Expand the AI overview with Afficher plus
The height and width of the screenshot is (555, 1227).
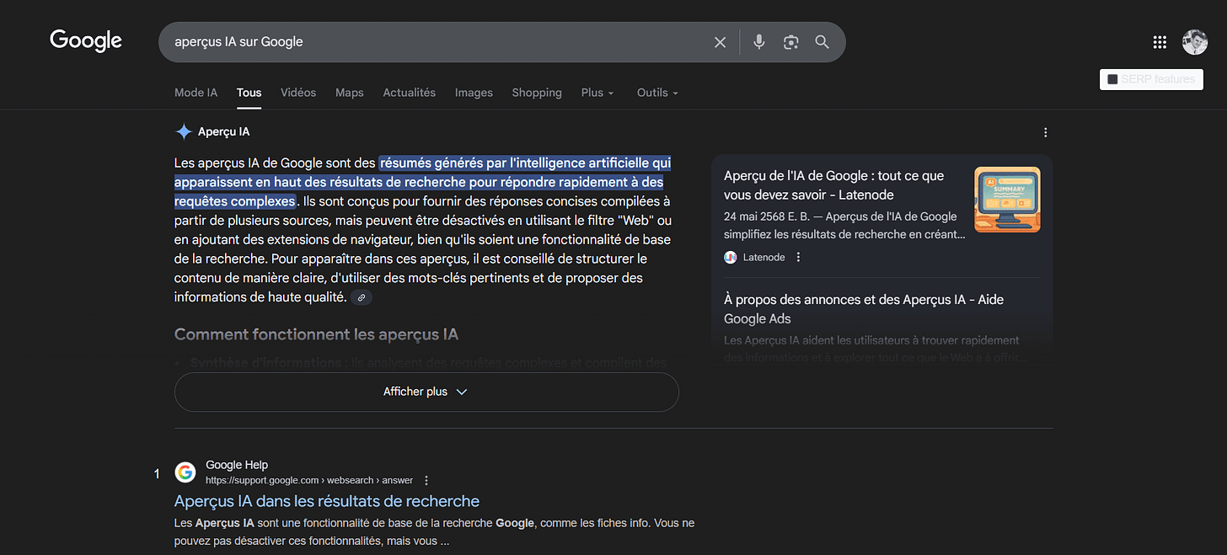point(426,392)
